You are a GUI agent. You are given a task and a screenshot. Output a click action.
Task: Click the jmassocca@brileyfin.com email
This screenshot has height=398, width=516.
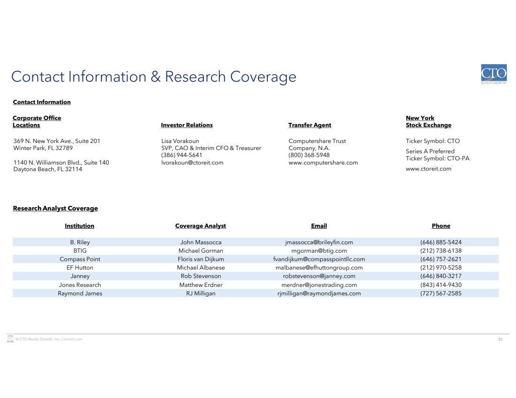coord(319,242)
